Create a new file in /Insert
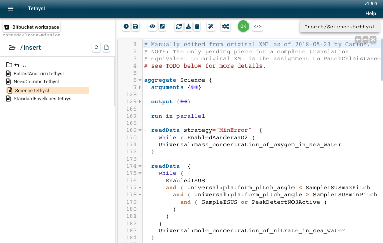 pyautogui.click(x=106, y=47)
